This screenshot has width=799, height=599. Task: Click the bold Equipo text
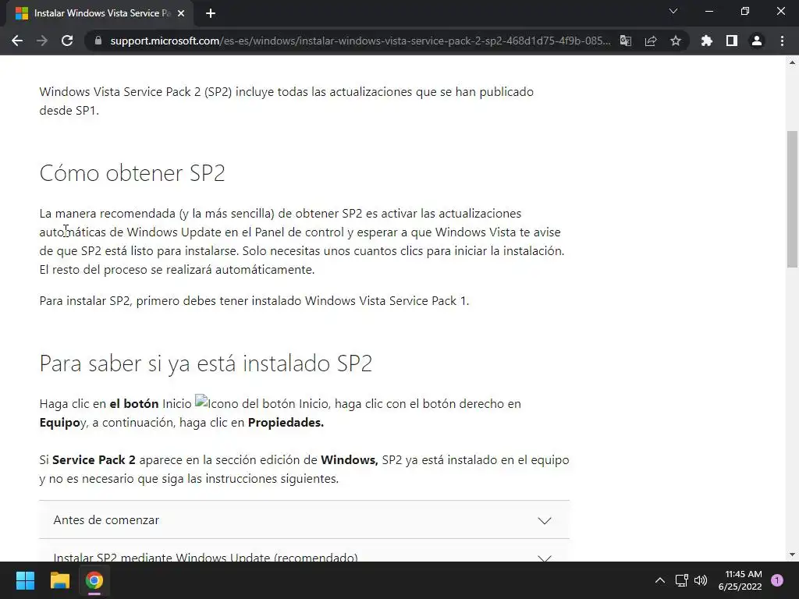(x=59, y=423)
